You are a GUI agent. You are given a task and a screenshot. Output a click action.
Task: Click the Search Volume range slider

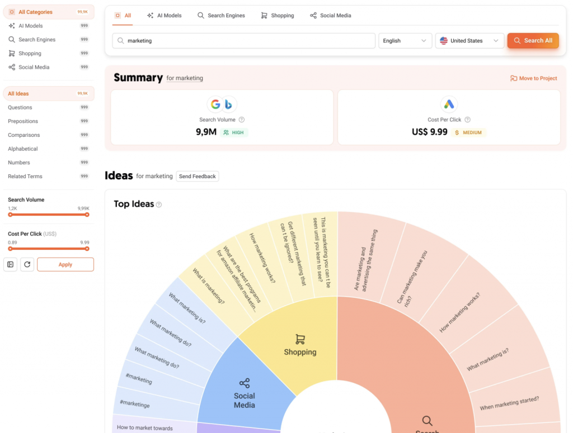(48, 215)
